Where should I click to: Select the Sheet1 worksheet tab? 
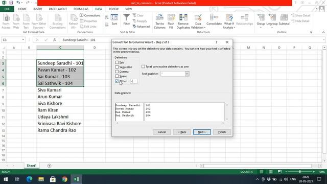(32, 166)
